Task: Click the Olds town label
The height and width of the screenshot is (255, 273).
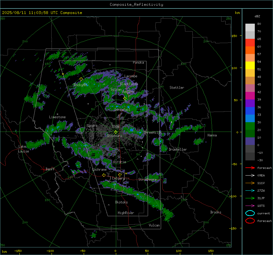Action: (x=116, y=126)
